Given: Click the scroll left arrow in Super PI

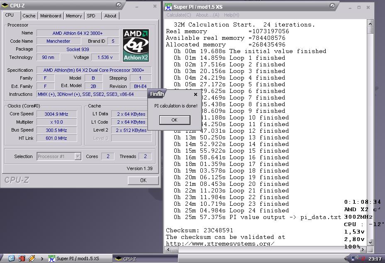Looking at the screenshot, I should [x=168, y=249].
